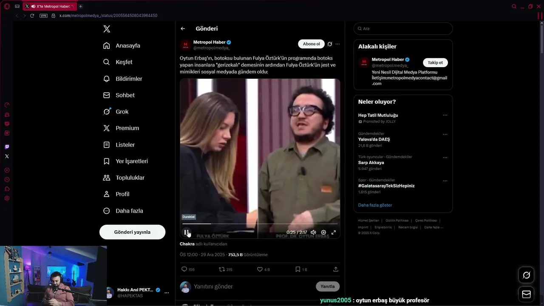The image size is (544, 306).
Task: Open options for Yalova'da DAEŞ trend
Action: 445,134
